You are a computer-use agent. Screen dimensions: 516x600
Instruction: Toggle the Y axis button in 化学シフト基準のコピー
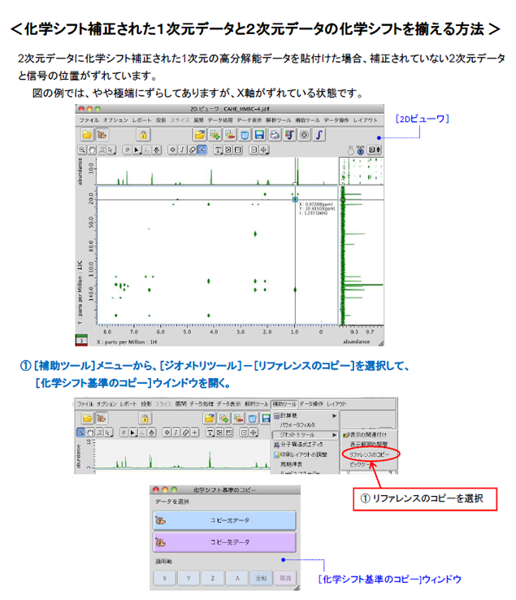(189, 578)
